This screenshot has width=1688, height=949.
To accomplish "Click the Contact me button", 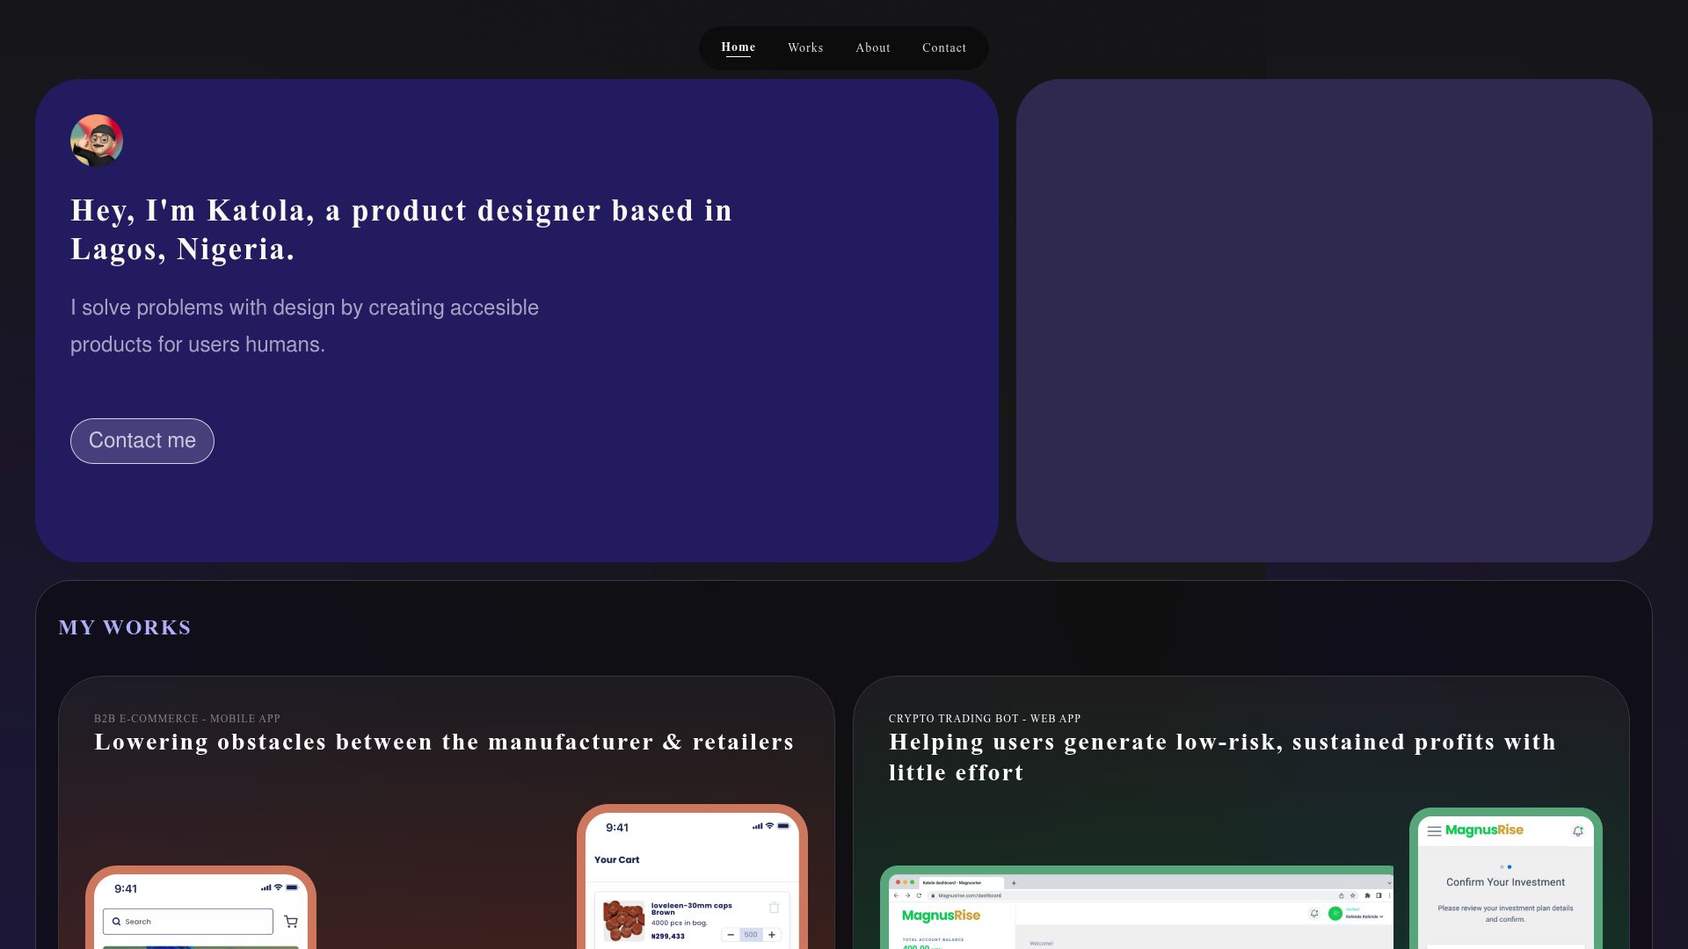I will 142,441.
